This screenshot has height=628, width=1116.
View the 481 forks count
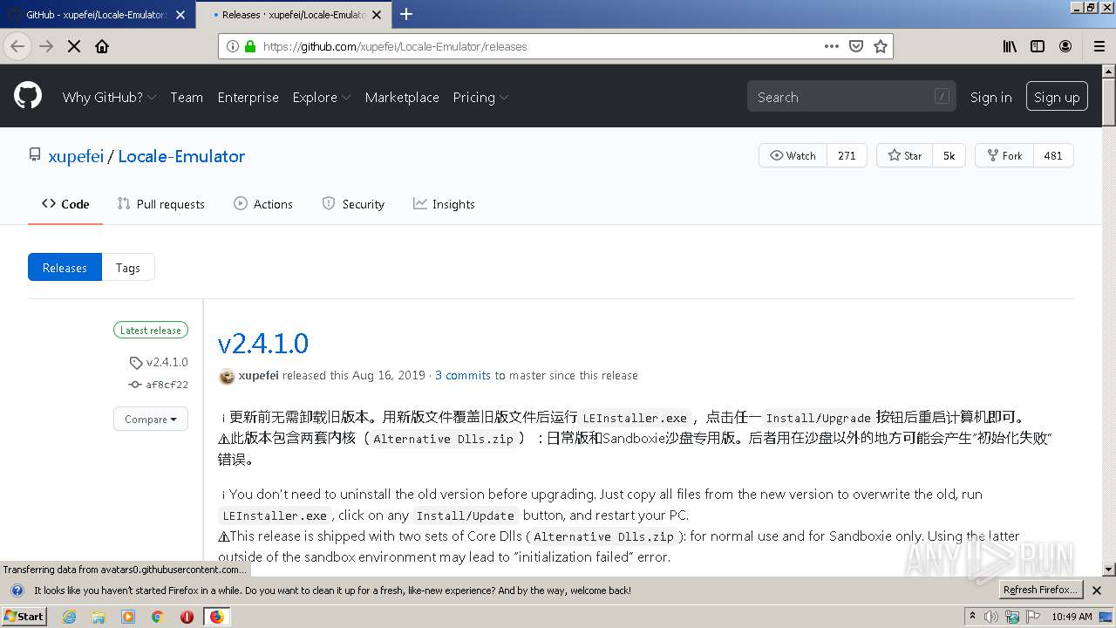(1053, 155)
